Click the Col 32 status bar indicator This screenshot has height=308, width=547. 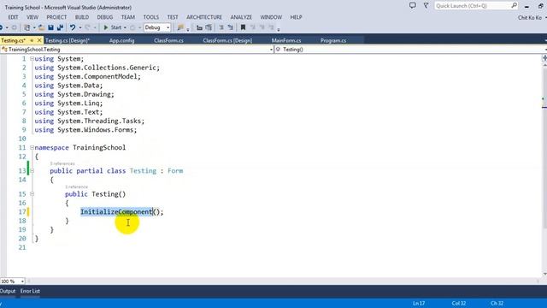(458, 304)
